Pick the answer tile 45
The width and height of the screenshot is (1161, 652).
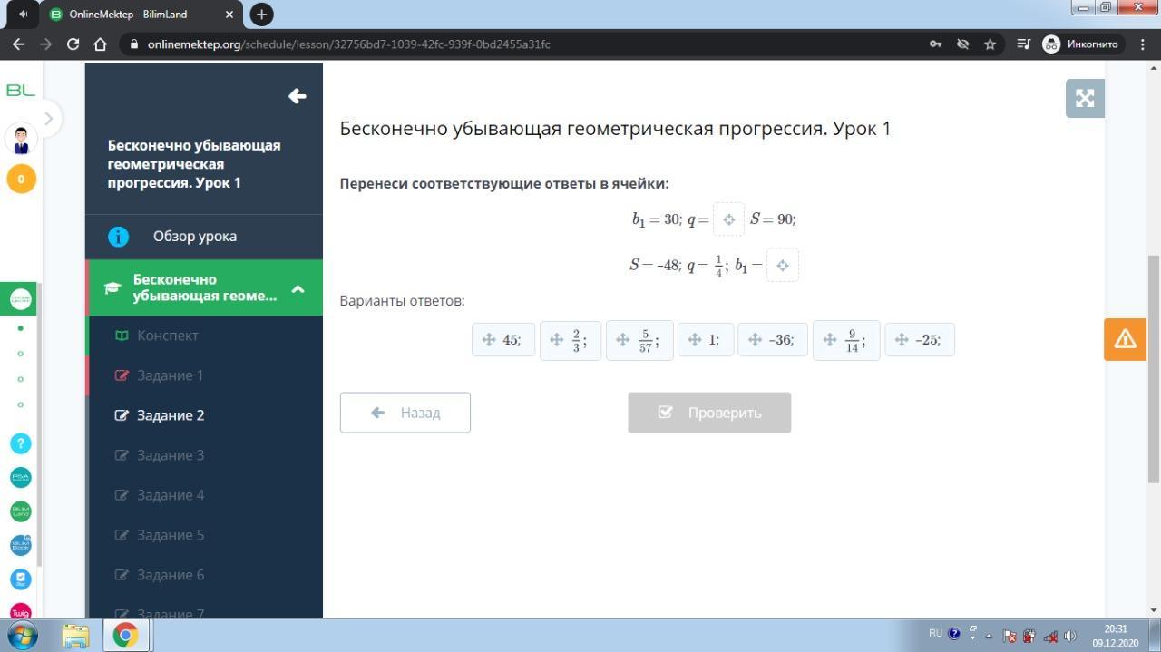pos(502,340)
